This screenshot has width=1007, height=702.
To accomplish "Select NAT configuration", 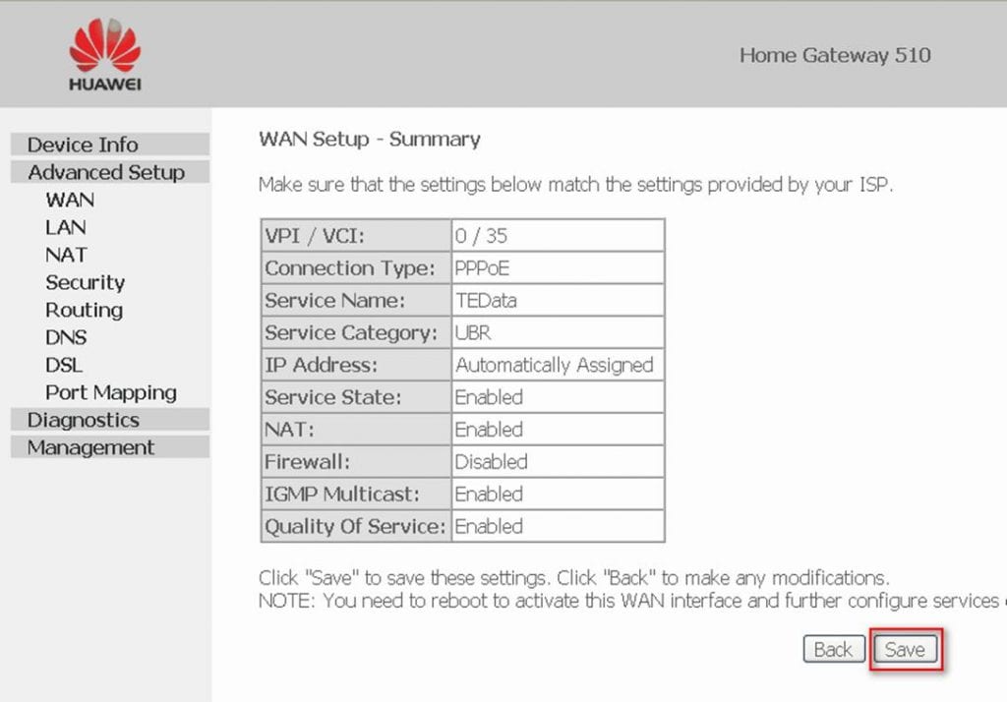I will click(x=65, y=255).
